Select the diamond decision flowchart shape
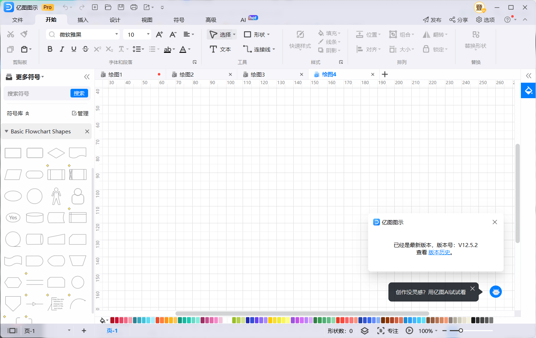This screenshot has width=536, height=338. tap(56, 153)
